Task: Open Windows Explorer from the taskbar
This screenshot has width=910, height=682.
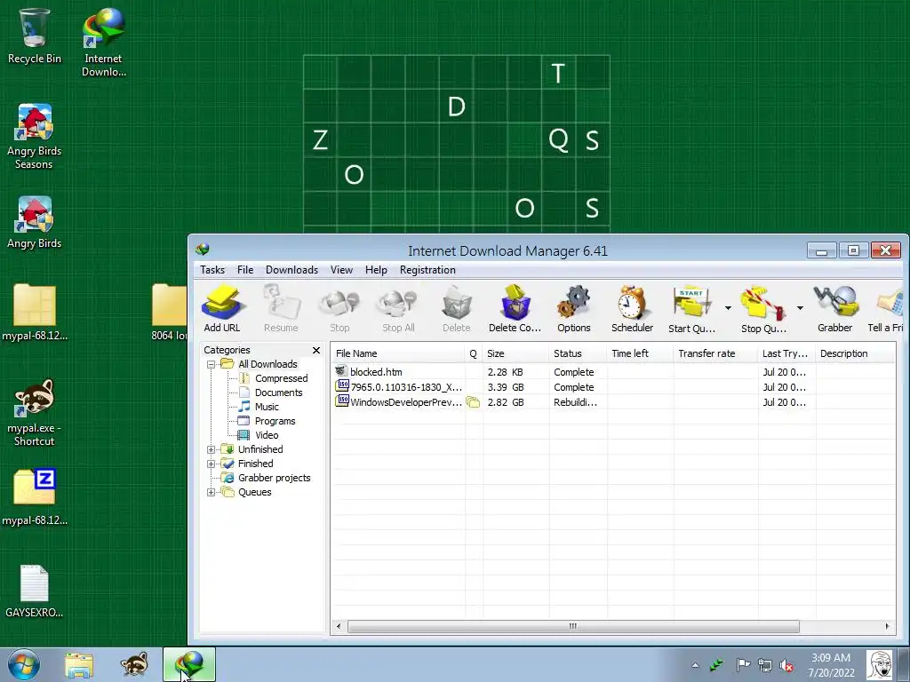Action: [79, 664]
